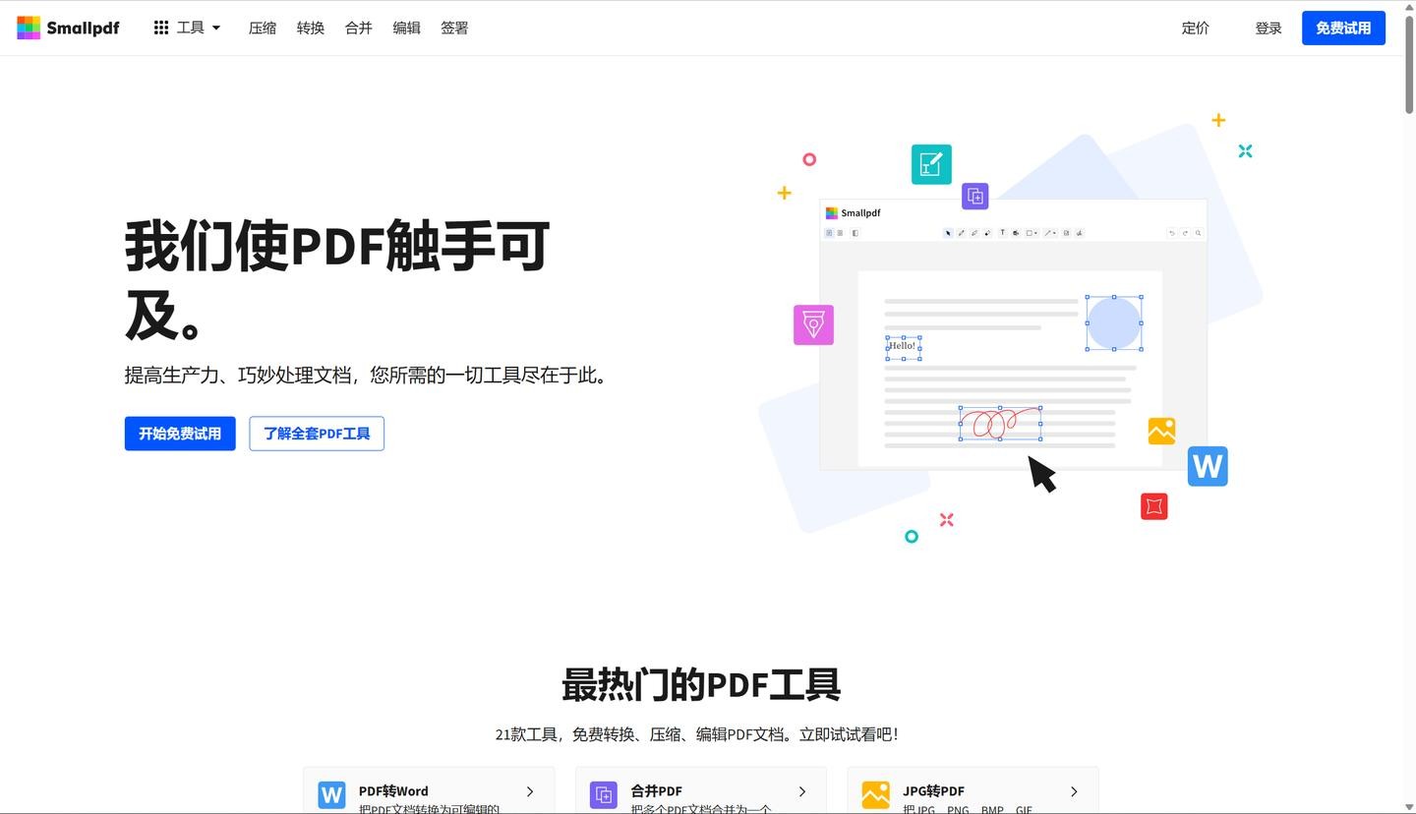Click the pink eSign pen icon

tap(813, 324)
